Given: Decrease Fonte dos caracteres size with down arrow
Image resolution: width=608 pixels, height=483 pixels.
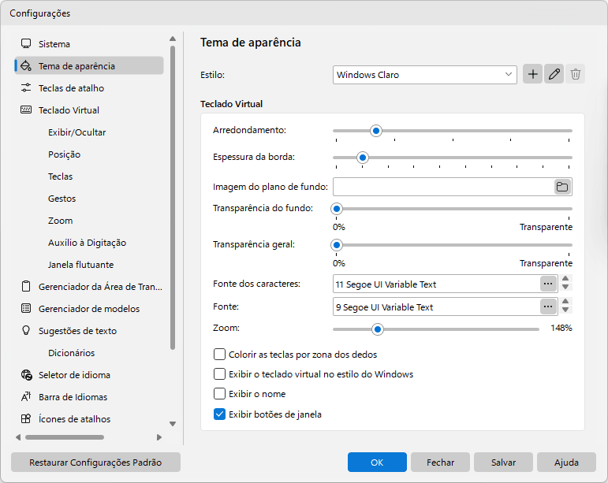Looking at the screenshot, I should coord(565,288).
